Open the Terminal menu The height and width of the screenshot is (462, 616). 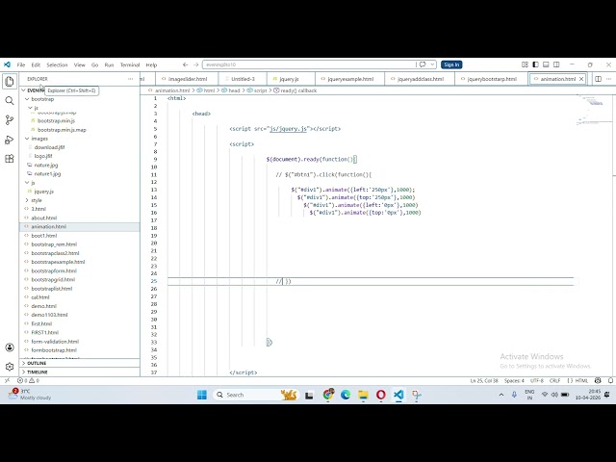(x=130, y=64)
